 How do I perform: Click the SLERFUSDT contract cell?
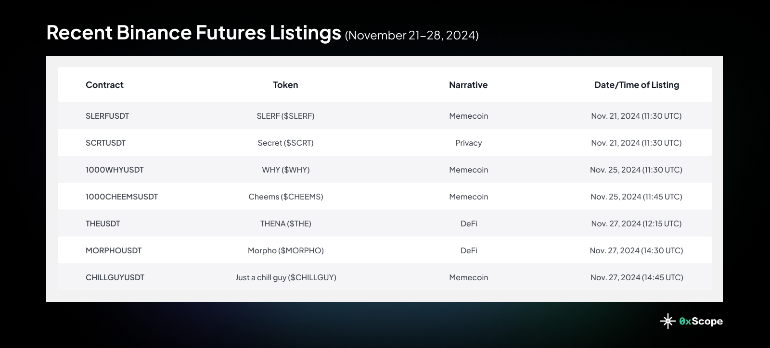tap(107, 116)
